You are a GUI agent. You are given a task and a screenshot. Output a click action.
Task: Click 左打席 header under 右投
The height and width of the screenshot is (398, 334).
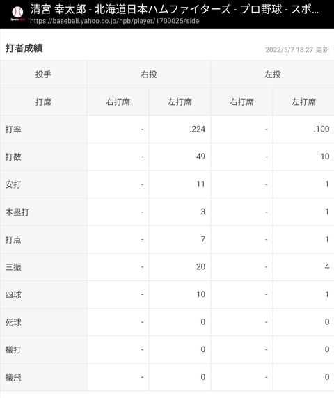point(180,102)
